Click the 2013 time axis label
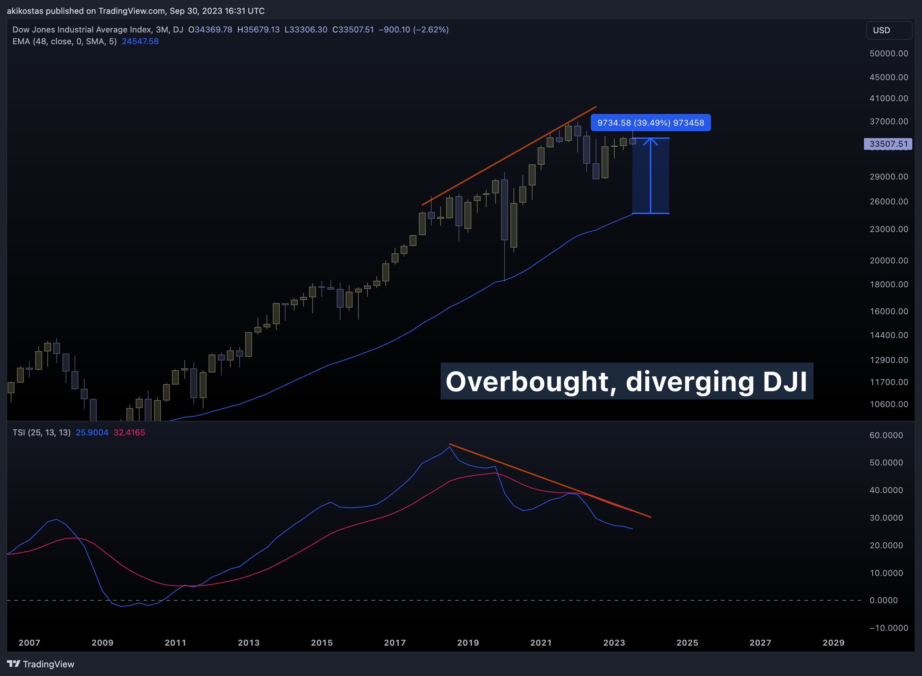 click(x=249, y=643)
